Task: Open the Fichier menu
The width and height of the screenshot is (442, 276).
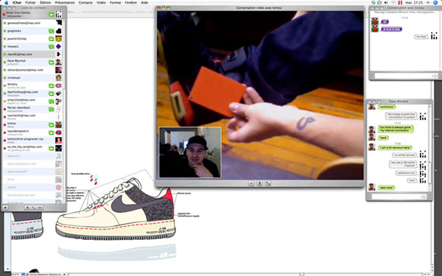Action: tap(30, 2)
